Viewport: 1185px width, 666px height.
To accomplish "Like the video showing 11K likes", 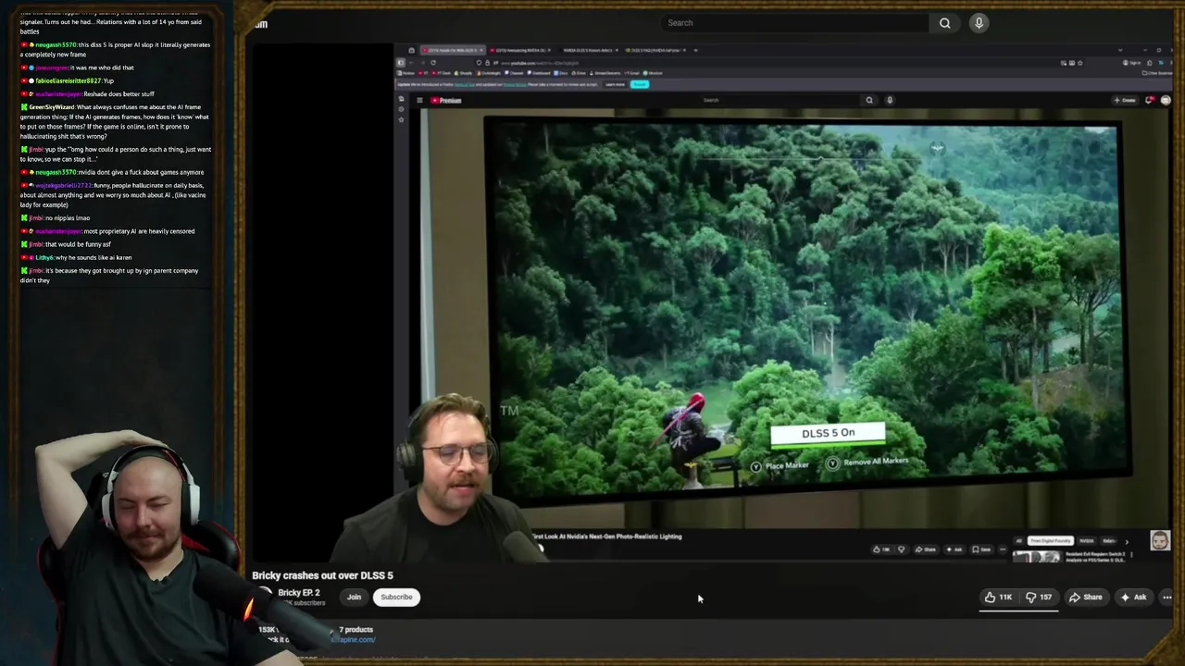I will pyautogui.click(x=999, y=598).
